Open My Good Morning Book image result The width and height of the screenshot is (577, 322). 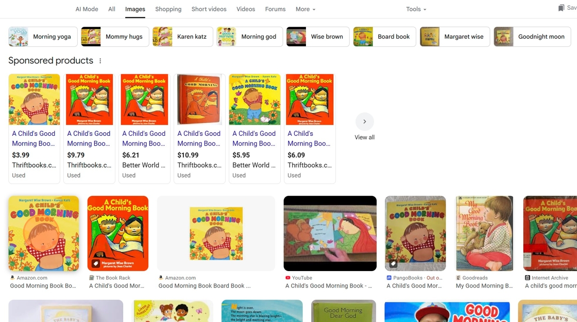[484, 234]
